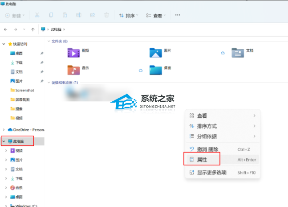The image size is (288, 207).
Task: Open the Screenshot folder in sidebar
Action: coord(22,90)
